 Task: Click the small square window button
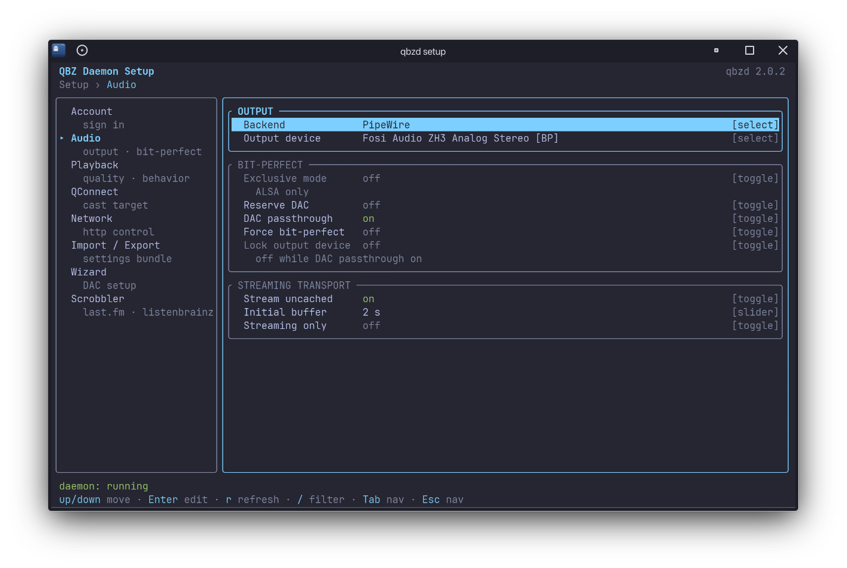coord(716,51)
